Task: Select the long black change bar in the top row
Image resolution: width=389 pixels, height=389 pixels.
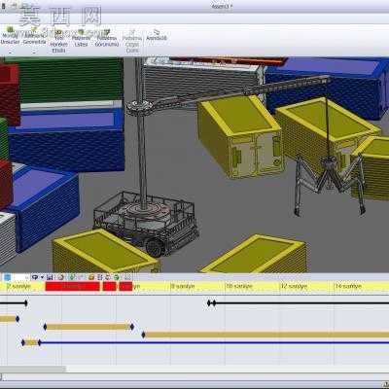Action: pyautogui.click(x=301, y=303)
